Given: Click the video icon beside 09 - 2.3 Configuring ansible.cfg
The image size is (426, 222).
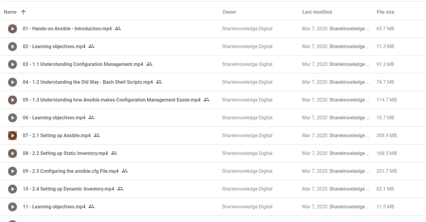Looking at the screenshot, I should point(12,171).
